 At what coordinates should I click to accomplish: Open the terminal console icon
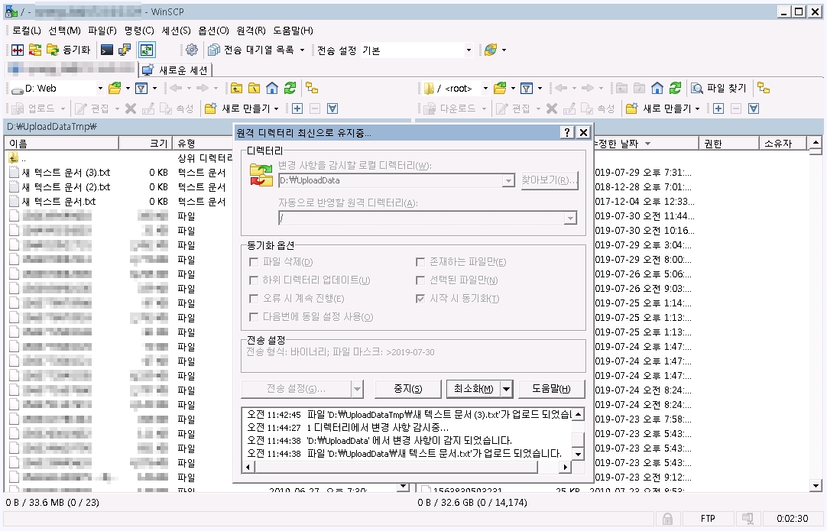point(107,50)
